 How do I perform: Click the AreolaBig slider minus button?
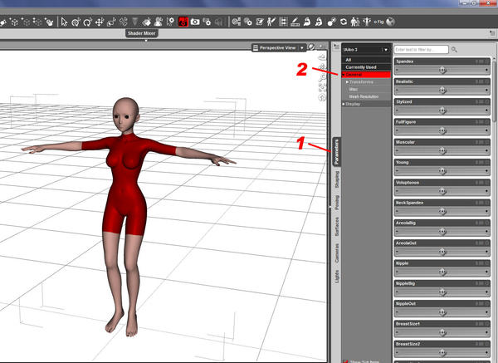(x=398, y=232)
